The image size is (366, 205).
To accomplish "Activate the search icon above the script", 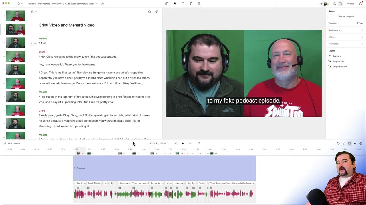I will point(149,12).
